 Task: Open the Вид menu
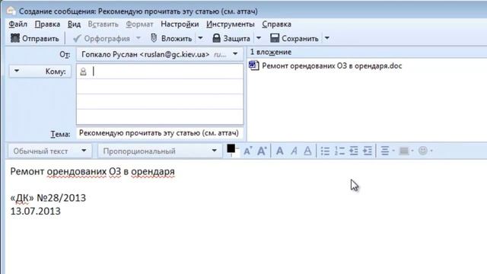74,24
